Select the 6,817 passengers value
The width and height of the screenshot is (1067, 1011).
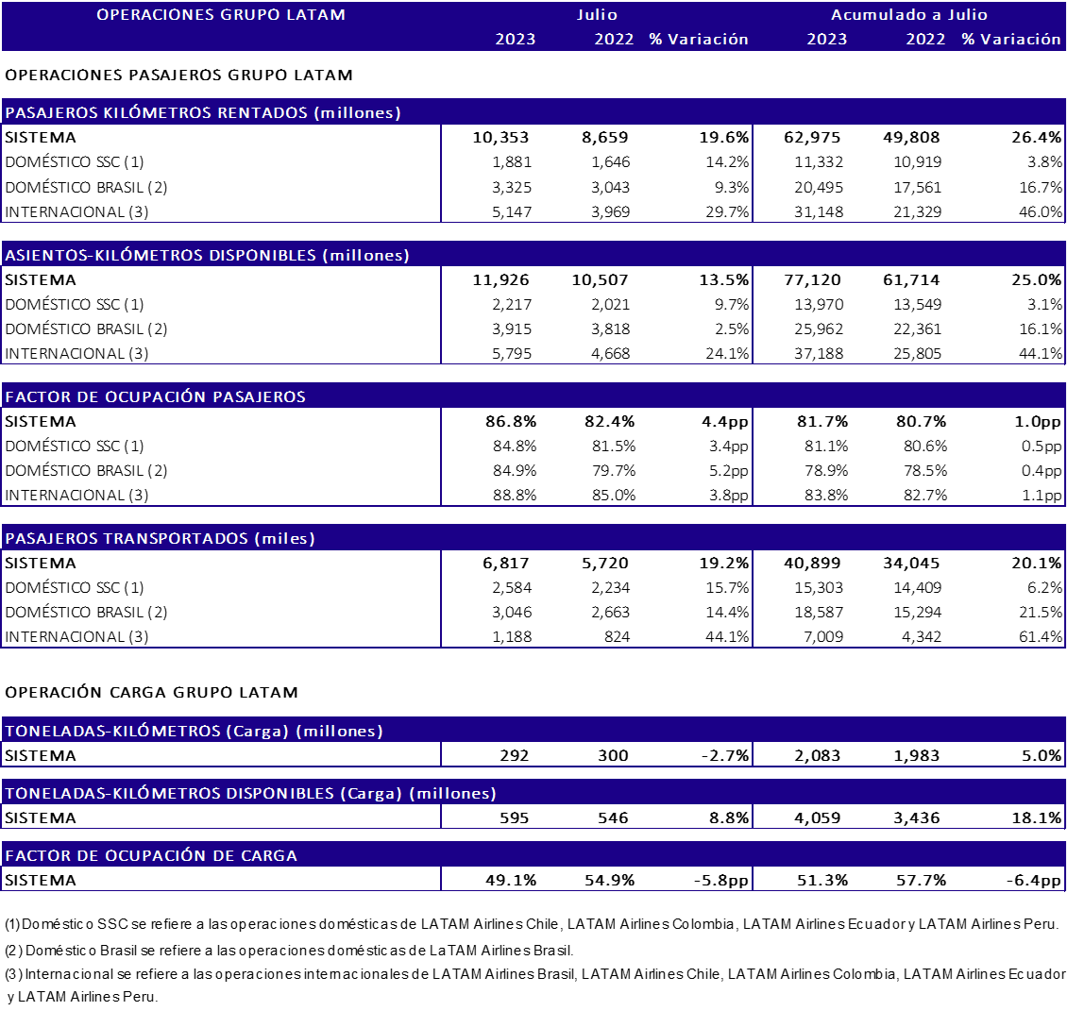click(505, 563)
